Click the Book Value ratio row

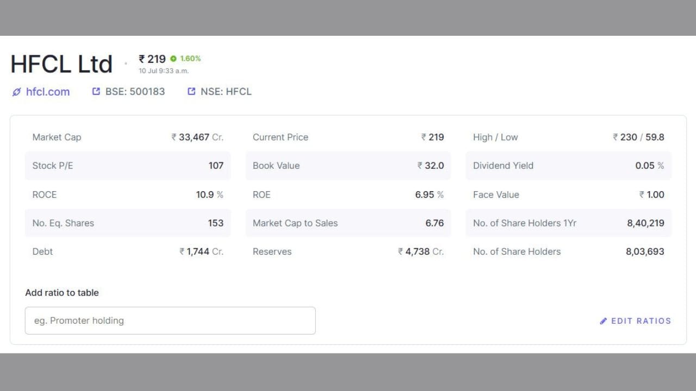(348, 166)
